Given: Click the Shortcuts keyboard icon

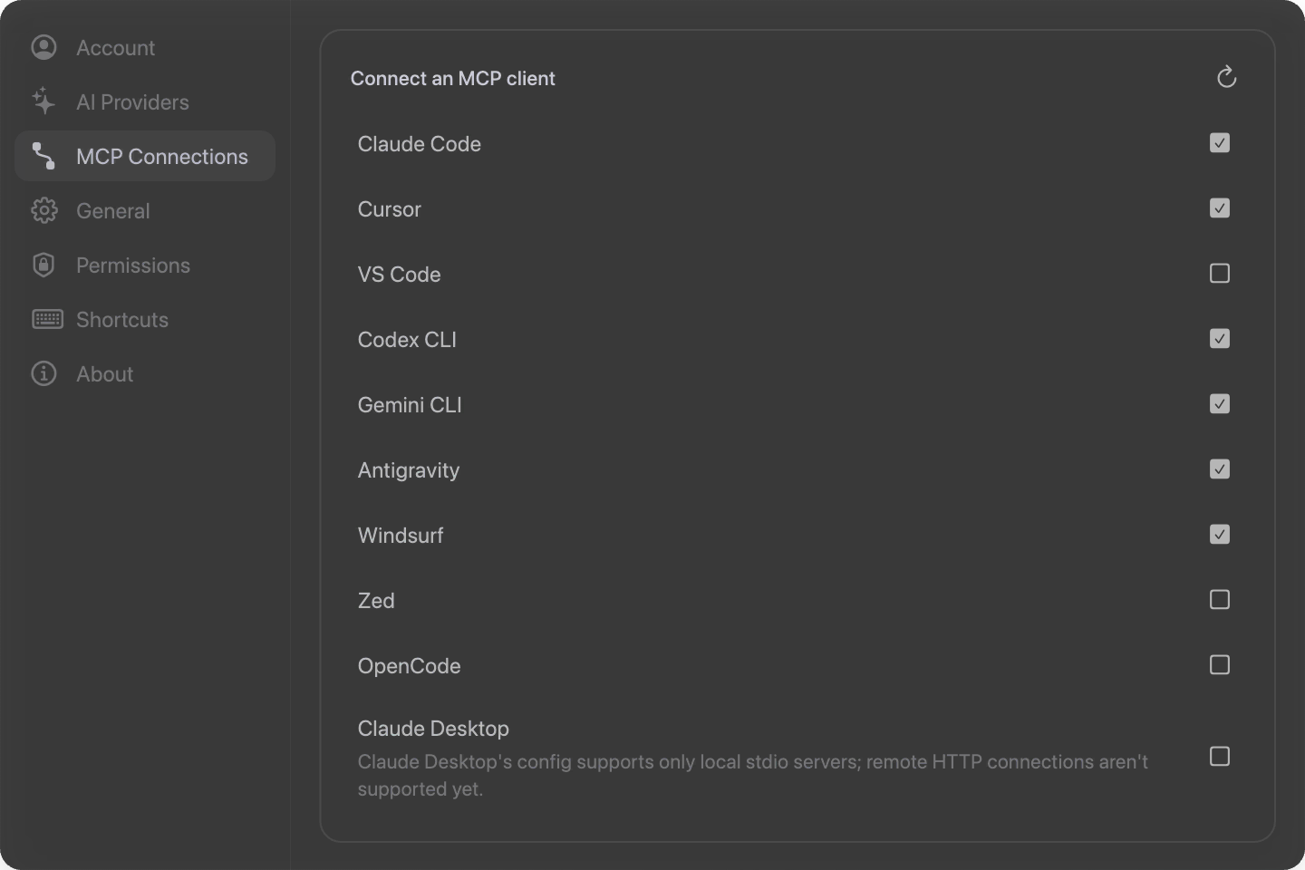Looking at the screenshot, I should (47, 319).
